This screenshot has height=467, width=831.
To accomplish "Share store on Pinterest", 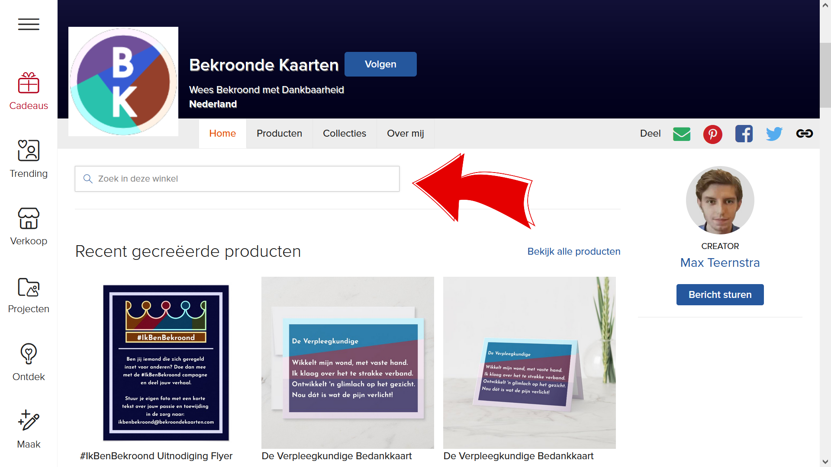I will coord(712,134).
